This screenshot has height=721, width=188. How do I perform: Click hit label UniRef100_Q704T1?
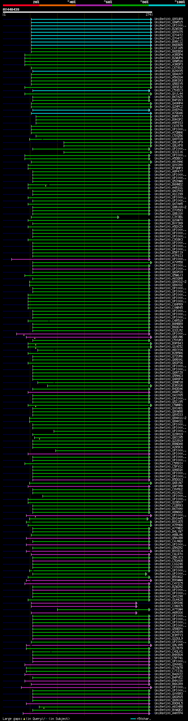(169, 39)
